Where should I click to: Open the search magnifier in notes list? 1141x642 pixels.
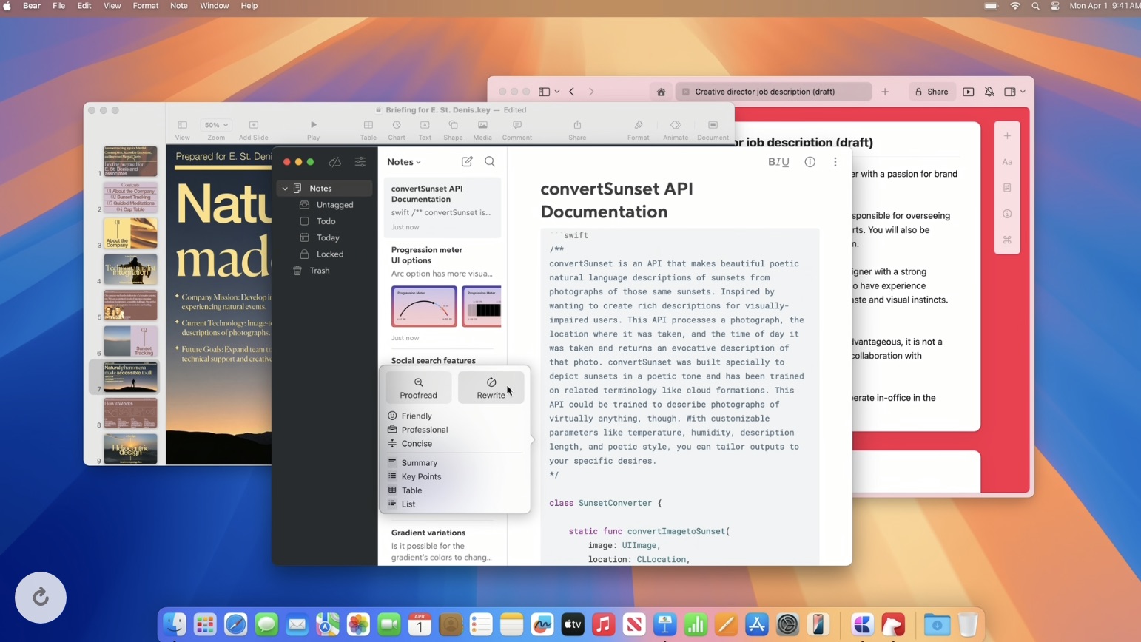tap(490, 161)
